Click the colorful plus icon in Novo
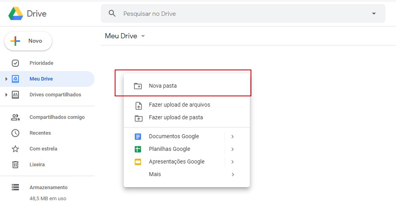 (x=15, y=41)
